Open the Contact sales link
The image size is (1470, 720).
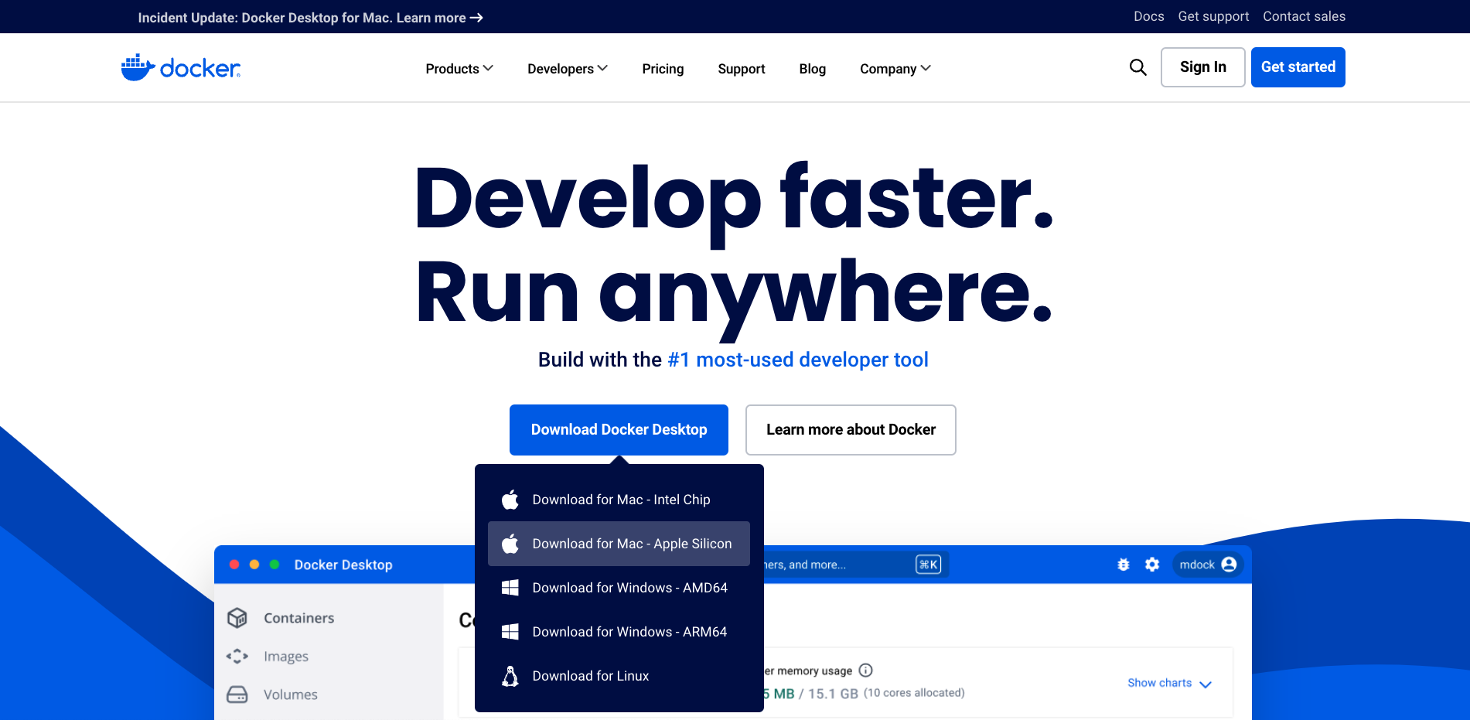(x=1304, y=16)
